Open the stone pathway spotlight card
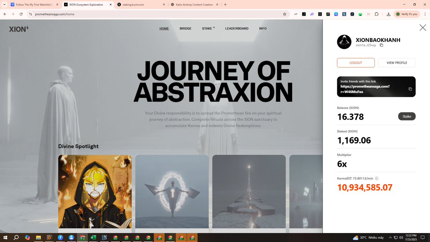The height and width of the screenshot is (242, 430). (x=249, y=191)
